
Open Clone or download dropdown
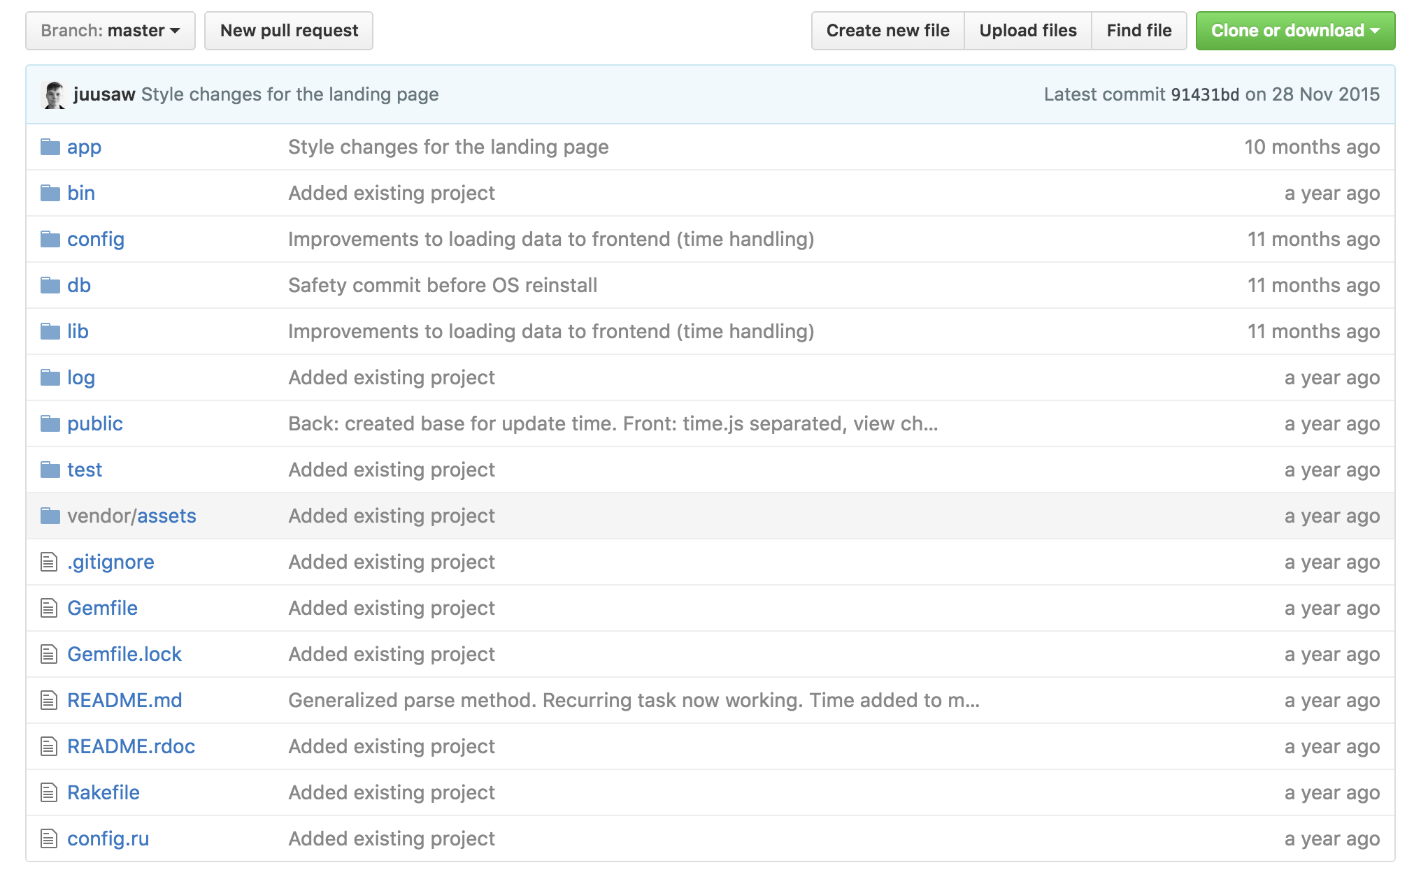coord(1295,31)
